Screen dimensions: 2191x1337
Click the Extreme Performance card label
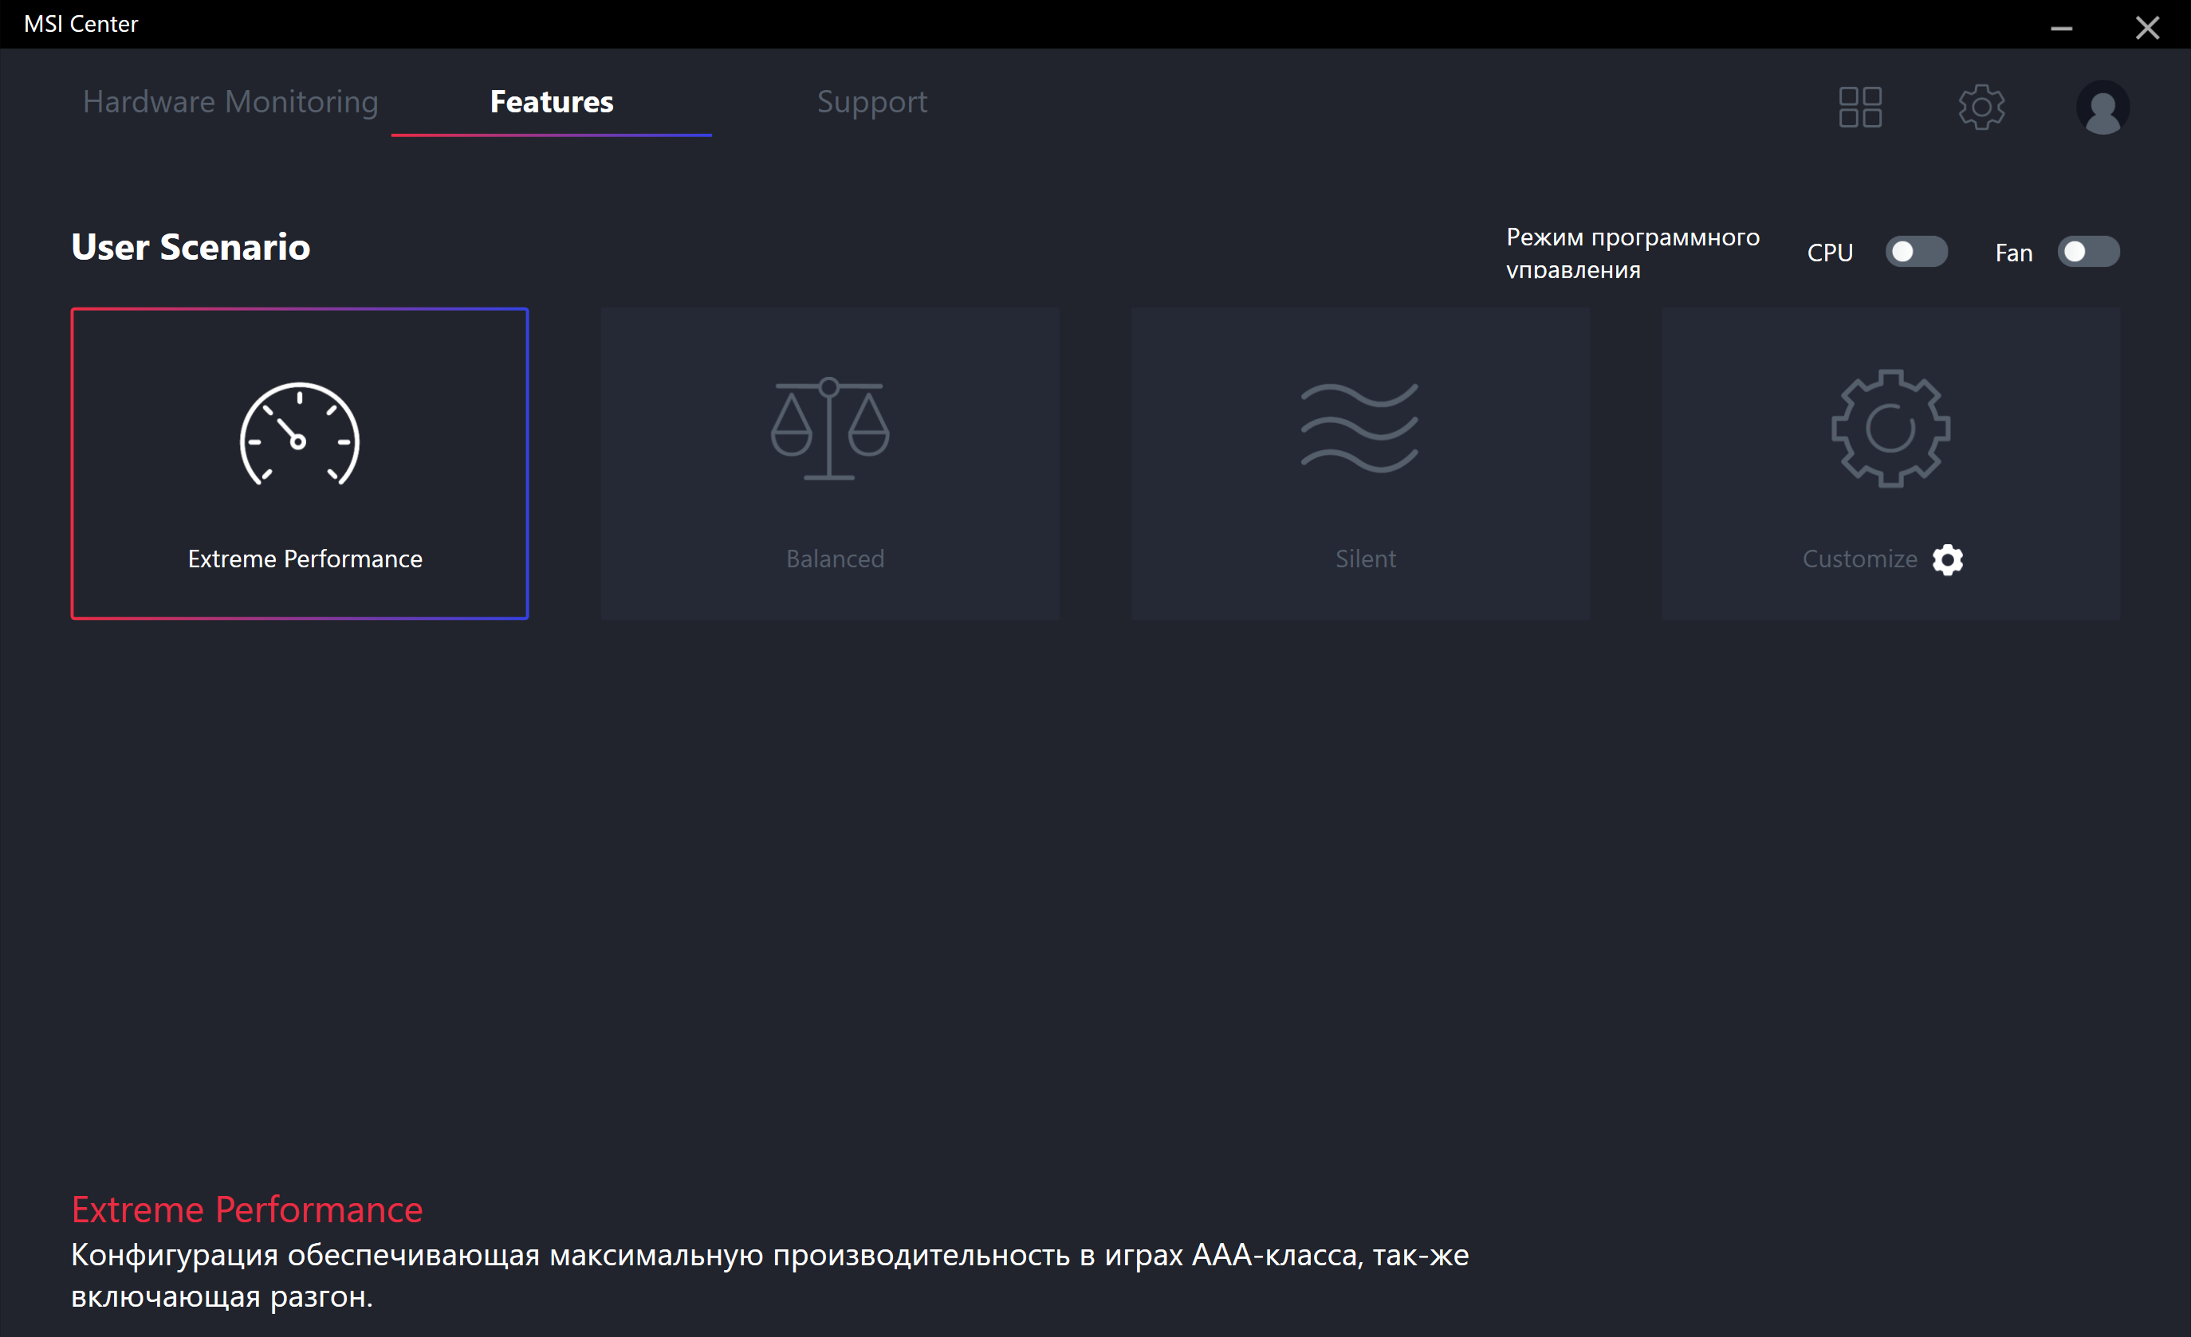tap(305, 559)
